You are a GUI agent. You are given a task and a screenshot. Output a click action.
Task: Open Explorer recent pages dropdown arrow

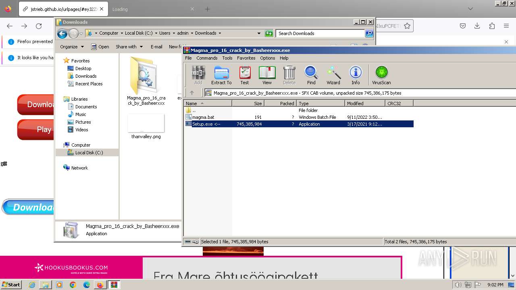click(x=81, y=33)
